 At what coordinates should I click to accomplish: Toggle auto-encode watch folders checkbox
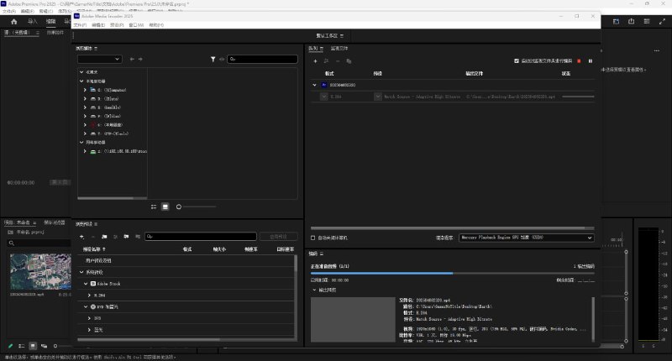coord(517,61)
